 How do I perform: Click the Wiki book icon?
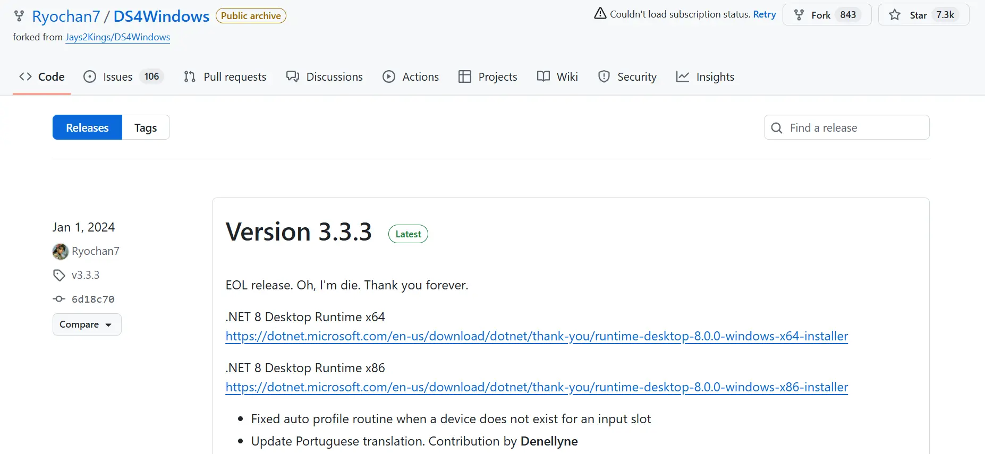click(x=543, y=77)
